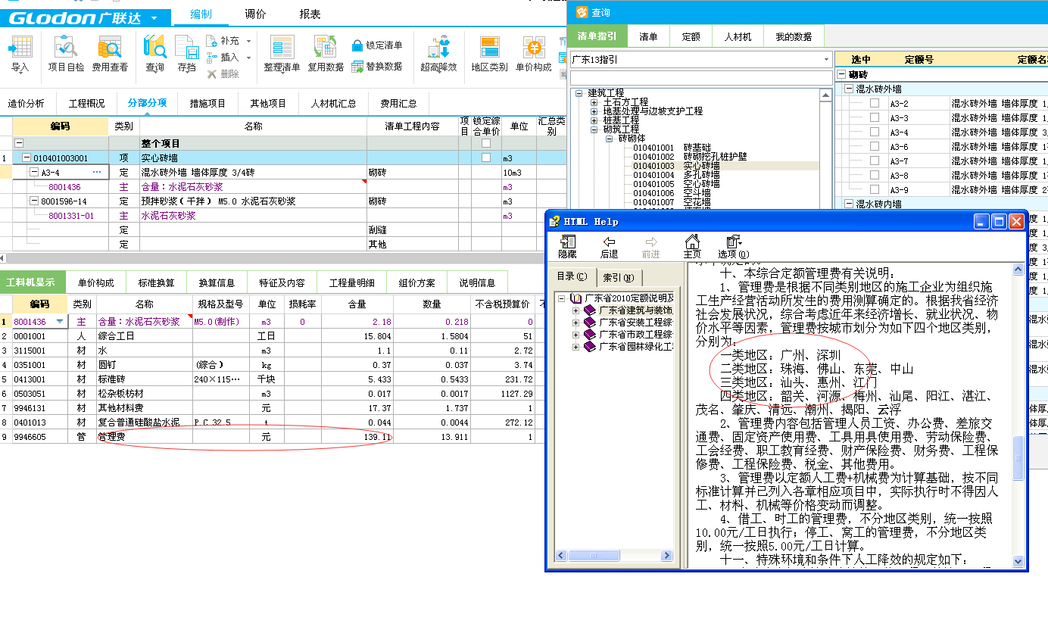Click the 导入 import icon
The width and height of the screenshot is (1048, 633).
[20, 48]
